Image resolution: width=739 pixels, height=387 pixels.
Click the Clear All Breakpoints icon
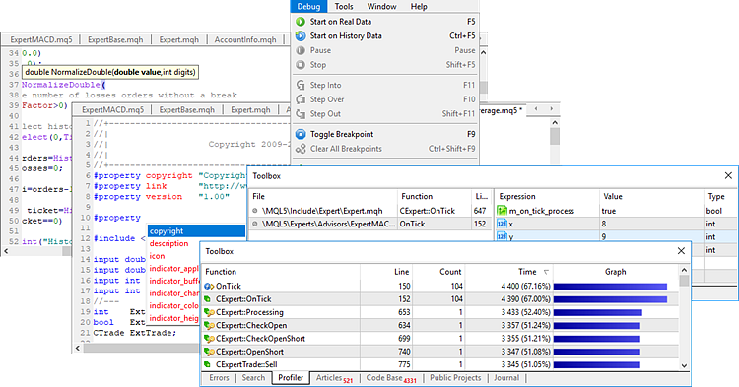pos(301,149)
